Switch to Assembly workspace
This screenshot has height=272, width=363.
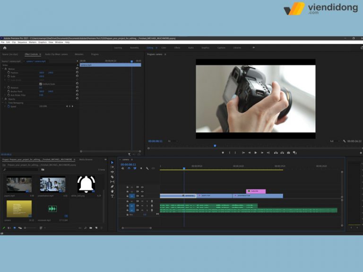coord(134,48)
